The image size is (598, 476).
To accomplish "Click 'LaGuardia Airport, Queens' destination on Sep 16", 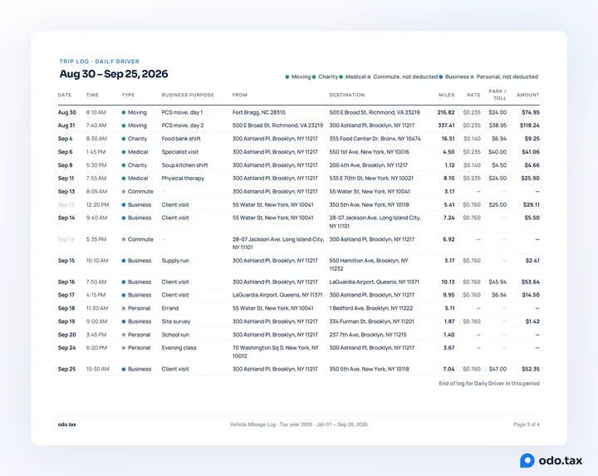I will click(x=374, y=282).
